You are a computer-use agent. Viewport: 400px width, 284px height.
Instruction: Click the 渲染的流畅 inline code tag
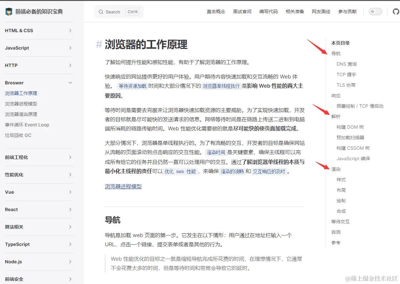232,171
